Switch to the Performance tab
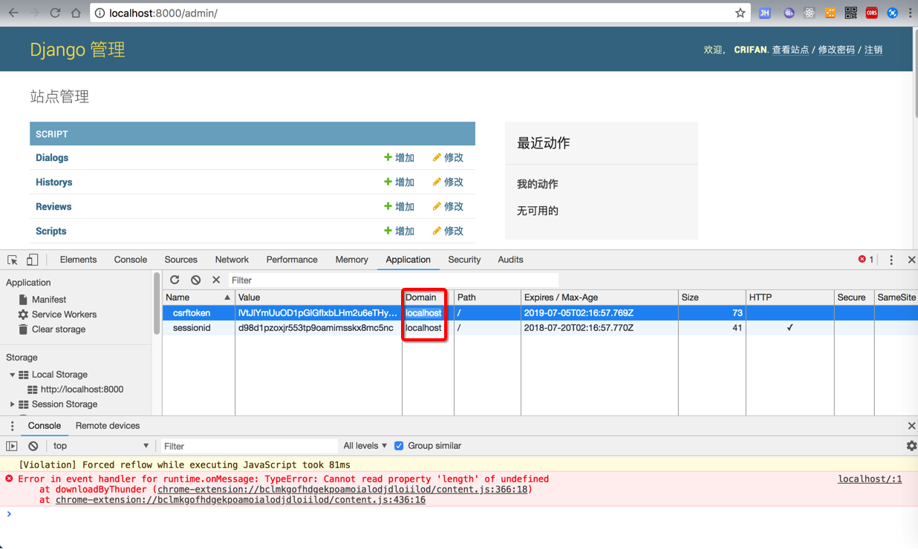 pos(292,260)
